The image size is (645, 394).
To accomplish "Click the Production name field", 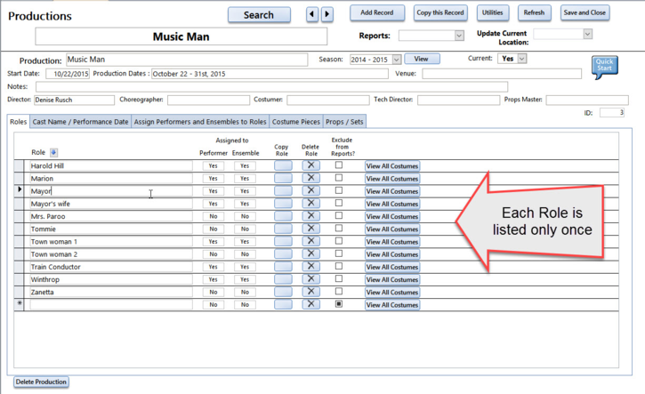I will click(x=187, y=60).
